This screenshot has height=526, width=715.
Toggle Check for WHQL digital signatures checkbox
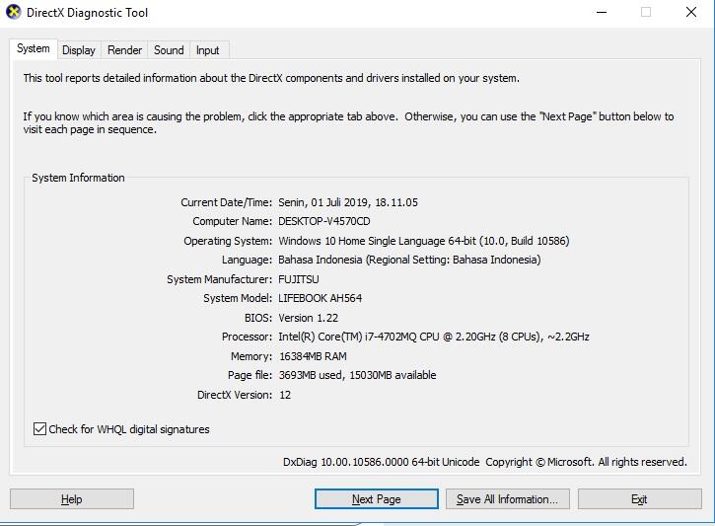pos(39,429)
